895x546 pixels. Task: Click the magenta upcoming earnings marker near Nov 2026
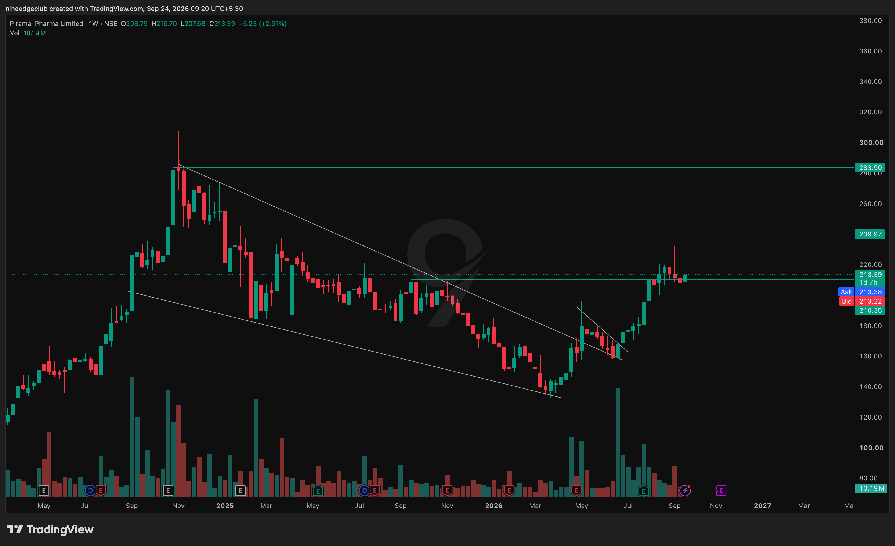click(x=721, y=491)
